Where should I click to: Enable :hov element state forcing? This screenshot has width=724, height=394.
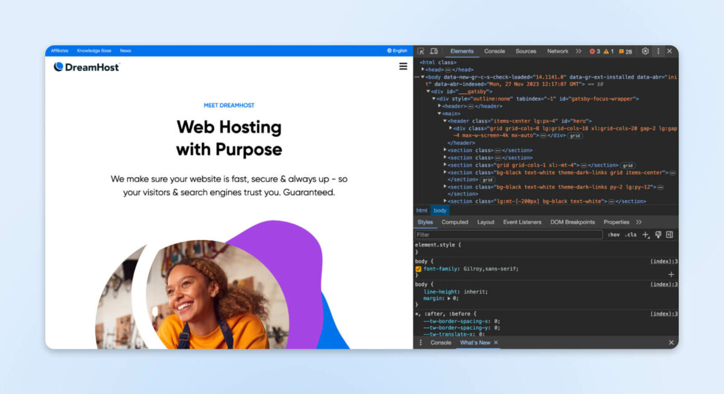614,235
